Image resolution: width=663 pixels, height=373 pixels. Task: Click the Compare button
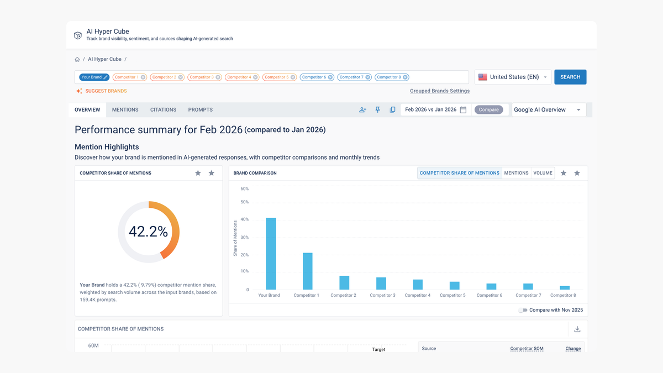pos(489,110)
